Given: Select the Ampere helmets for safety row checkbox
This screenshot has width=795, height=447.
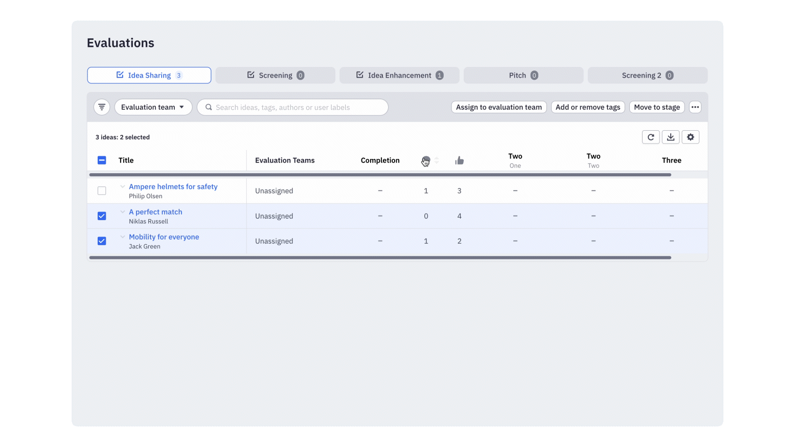Looking at the screenshot, I should 102,190.
